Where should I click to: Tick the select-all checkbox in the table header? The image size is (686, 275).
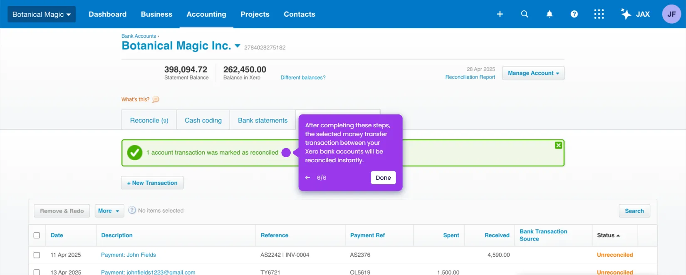coord(37,235)
